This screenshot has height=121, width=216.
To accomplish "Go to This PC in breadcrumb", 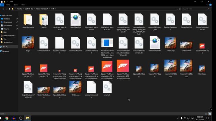I will point(19,9).
